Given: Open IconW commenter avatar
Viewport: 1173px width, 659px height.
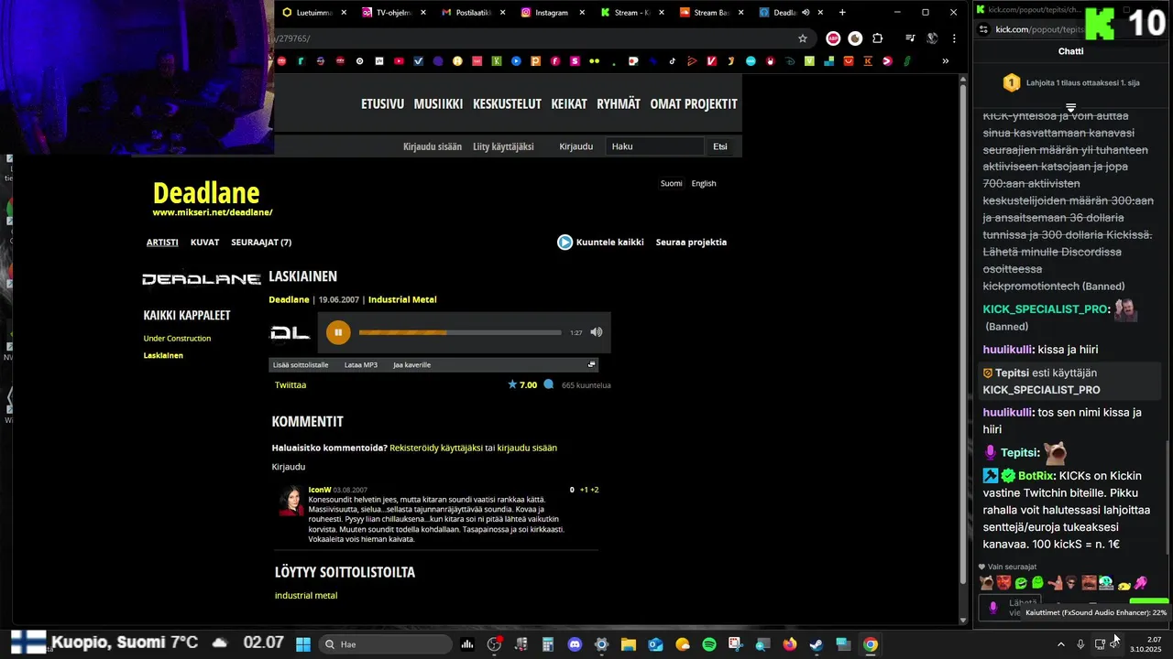Looking at the screenshot, I should pos(291,501).
